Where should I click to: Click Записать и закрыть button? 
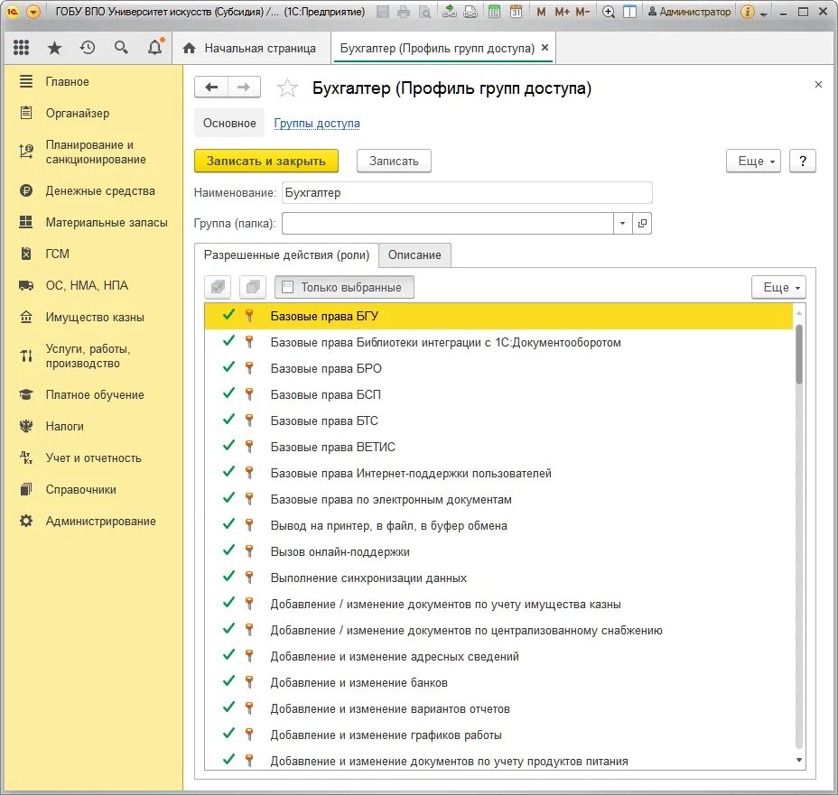coord(266,161)
